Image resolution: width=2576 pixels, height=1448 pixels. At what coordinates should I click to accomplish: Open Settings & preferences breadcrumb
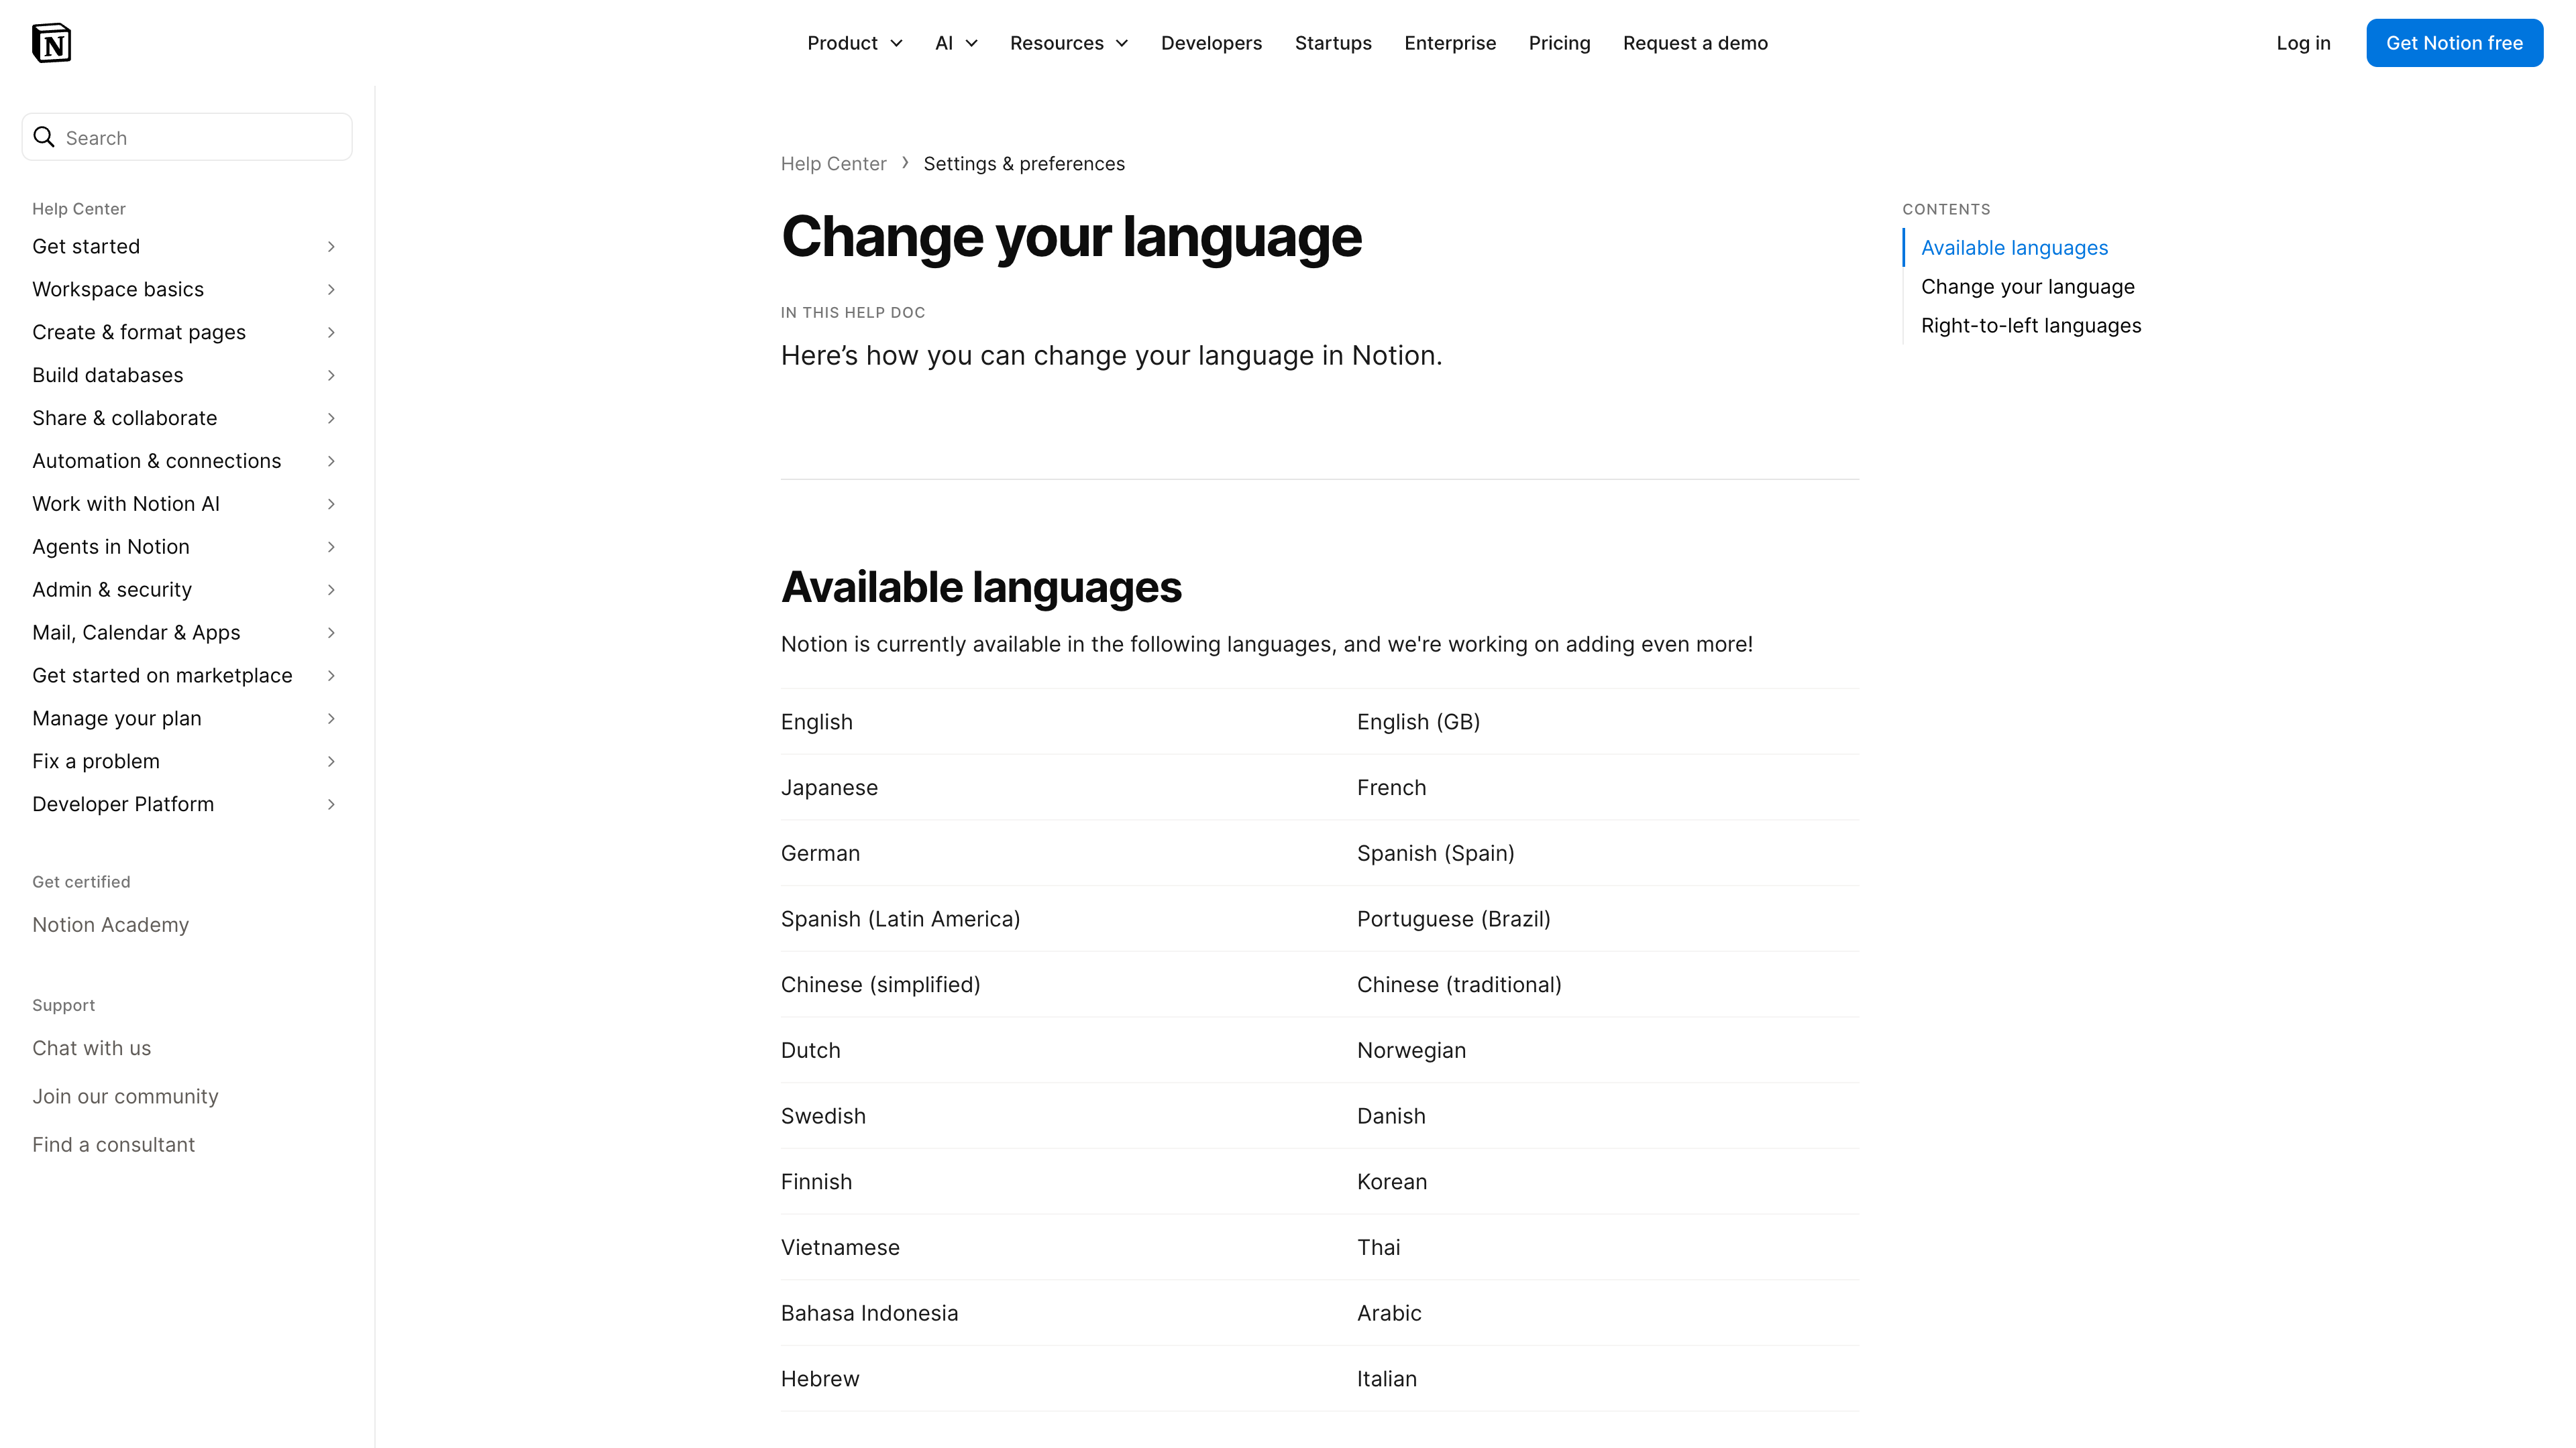(1023, 164)
